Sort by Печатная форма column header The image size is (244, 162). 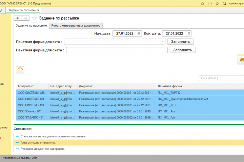pyautogui.click(x=200, y=86)
